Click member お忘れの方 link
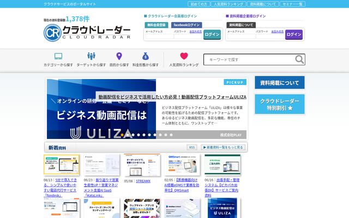This screenshot has width=349, height=218. click(196, 32)
